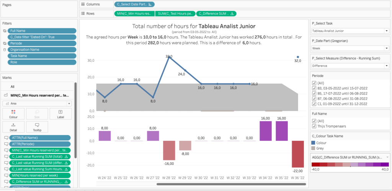Open the Label marks card
This screenshot has height=191, width=392.
pyautogui.click(x=60, y=114)
